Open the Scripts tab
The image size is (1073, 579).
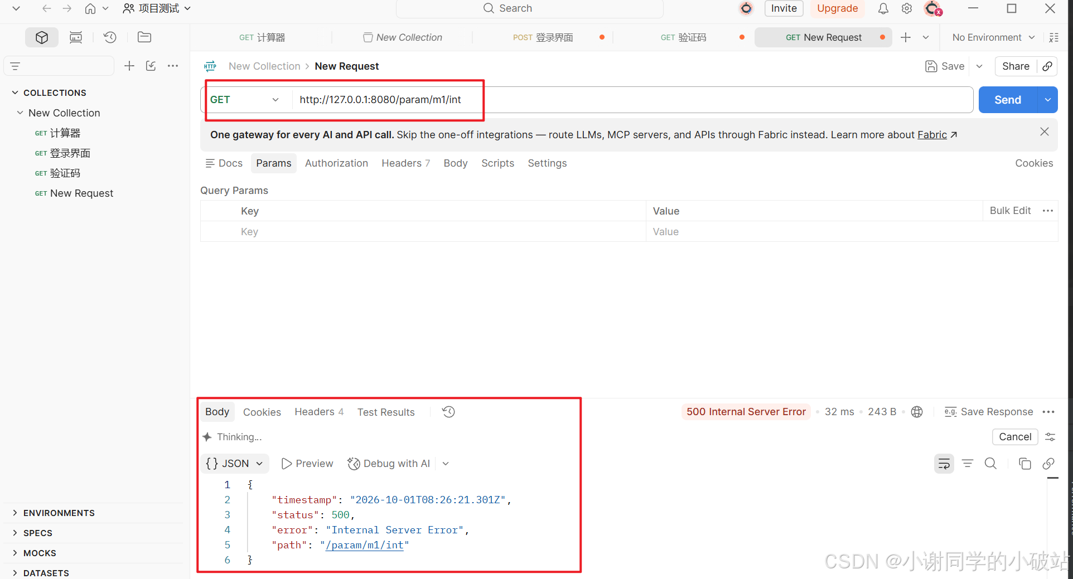pyautogui.click(x=497, y=163)
